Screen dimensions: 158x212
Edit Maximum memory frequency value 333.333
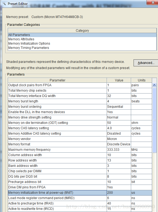coord(119,150)
